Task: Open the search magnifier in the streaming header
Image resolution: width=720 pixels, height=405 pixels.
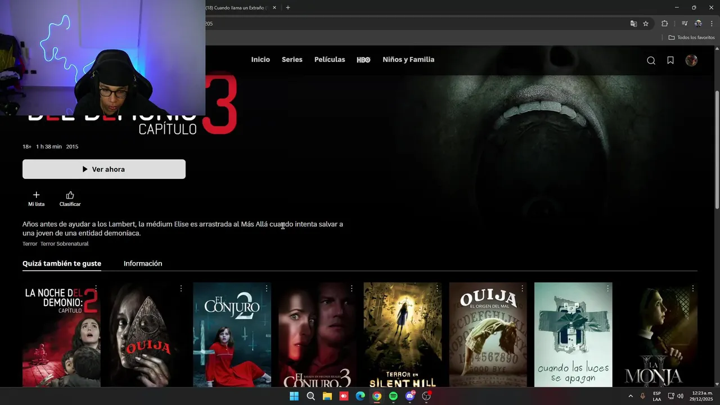Action: click(651, 60)
